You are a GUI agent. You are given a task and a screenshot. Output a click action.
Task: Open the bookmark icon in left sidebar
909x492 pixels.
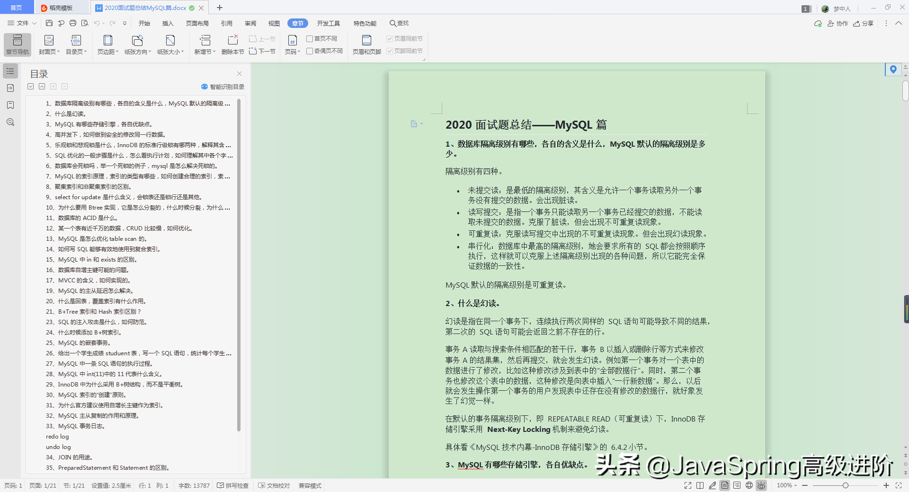(x=10, y=105)
